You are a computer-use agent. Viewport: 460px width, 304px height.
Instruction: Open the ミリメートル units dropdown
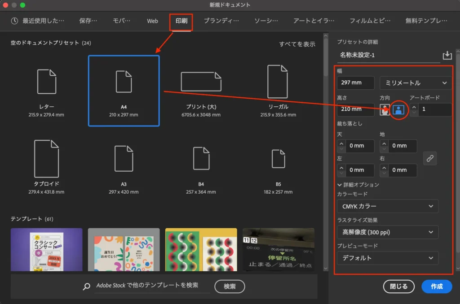(x=415, y=83)
